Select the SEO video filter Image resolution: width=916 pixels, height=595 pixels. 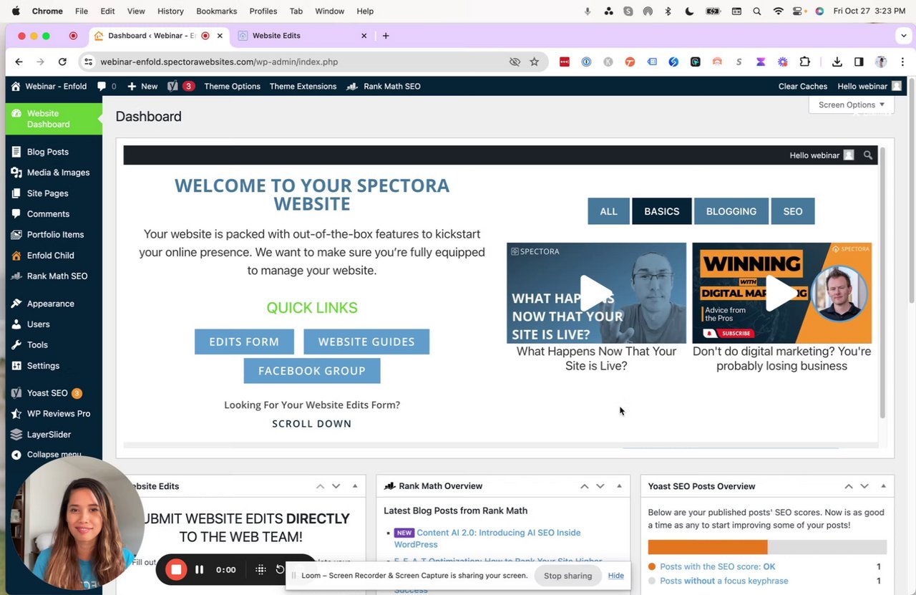(792, 211)
